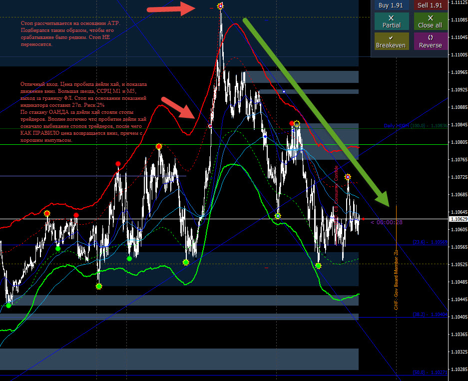The height and width of the screenshot is (381, 468).
Task: Click price scale value 1.11125
Action: click(x=459, y=2)
